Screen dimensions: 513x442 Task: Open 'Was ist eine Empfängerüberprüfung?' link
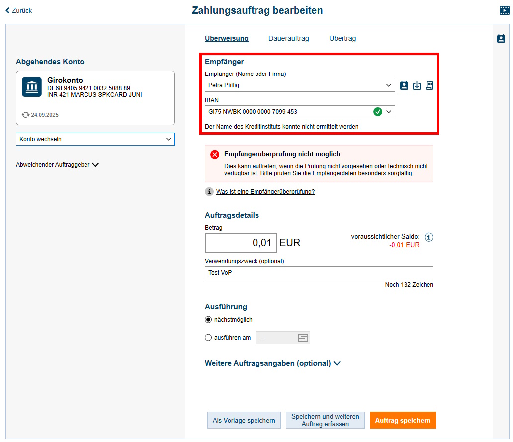tap(265, 192)
